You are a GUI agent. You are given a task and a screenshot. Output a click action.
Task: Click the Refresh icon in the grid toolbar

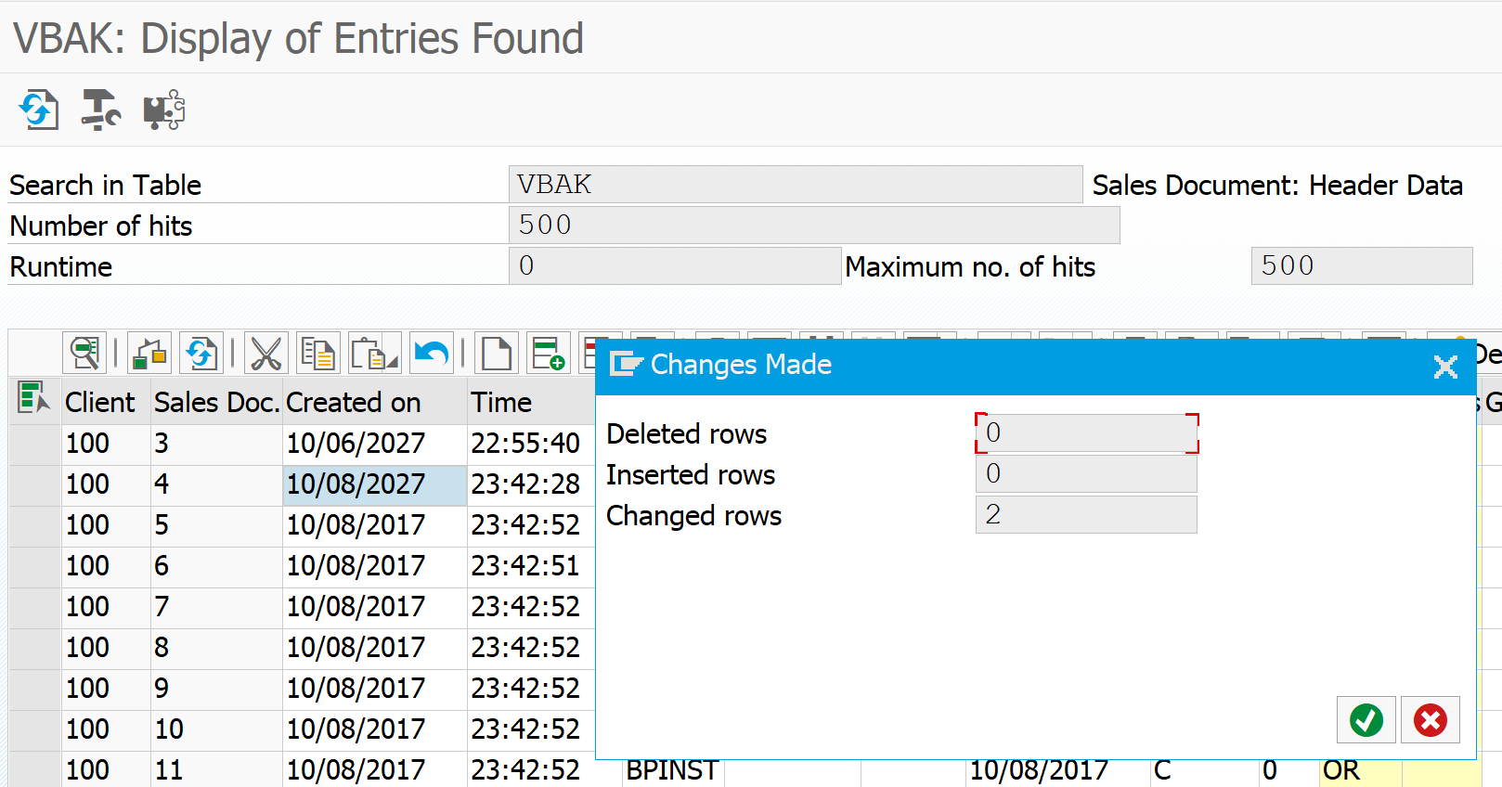[201, 354]
